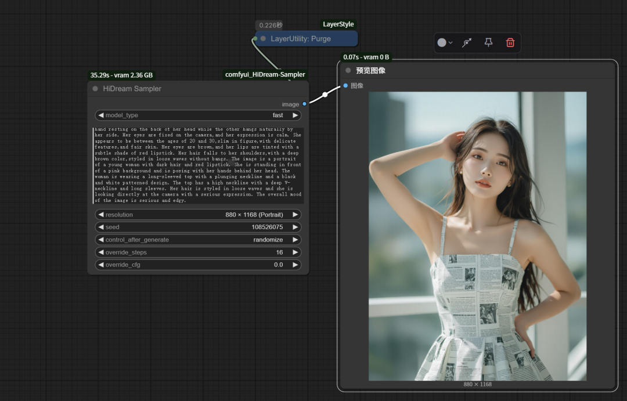Collapse the HiDream Sampler node
This screenshot has width=627, height=401.
click(95, 89)
